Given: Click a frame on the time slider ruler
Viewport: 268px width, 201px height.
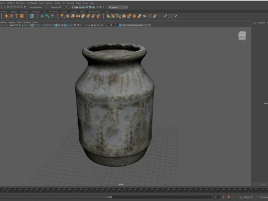Looking at the screenshot, I should point(134,190).
